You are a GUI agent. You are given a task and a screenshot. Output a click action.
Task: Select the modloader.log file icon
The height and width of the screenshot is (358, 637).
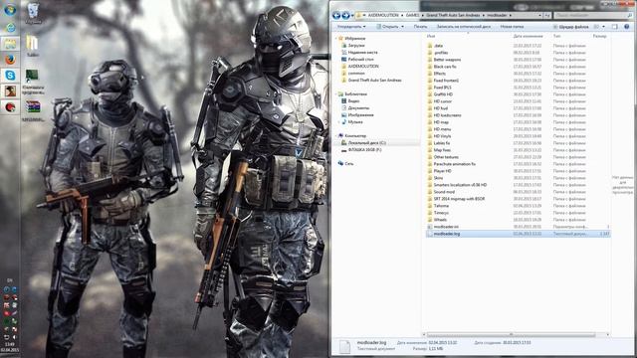point(430,234)
